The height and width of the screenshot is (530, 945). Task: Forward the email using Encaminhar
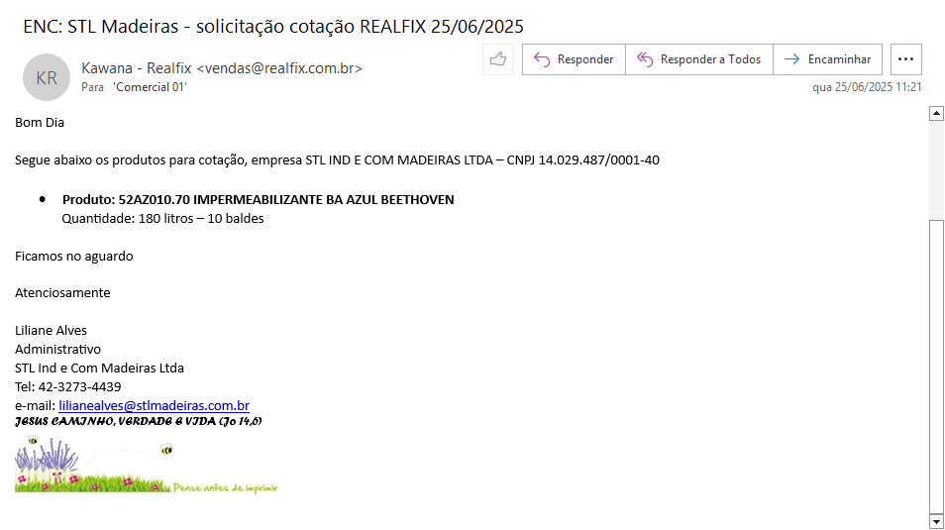[827, 59]
